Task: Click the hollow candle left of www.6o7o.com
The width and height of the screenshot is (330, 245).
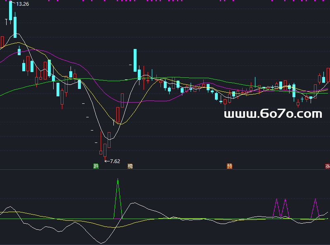Action: (224, 100)
